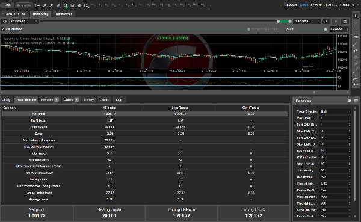Select the crosshair tool below the pointer
The width and height of the screenshot is (361, 222).
point(356,23)
